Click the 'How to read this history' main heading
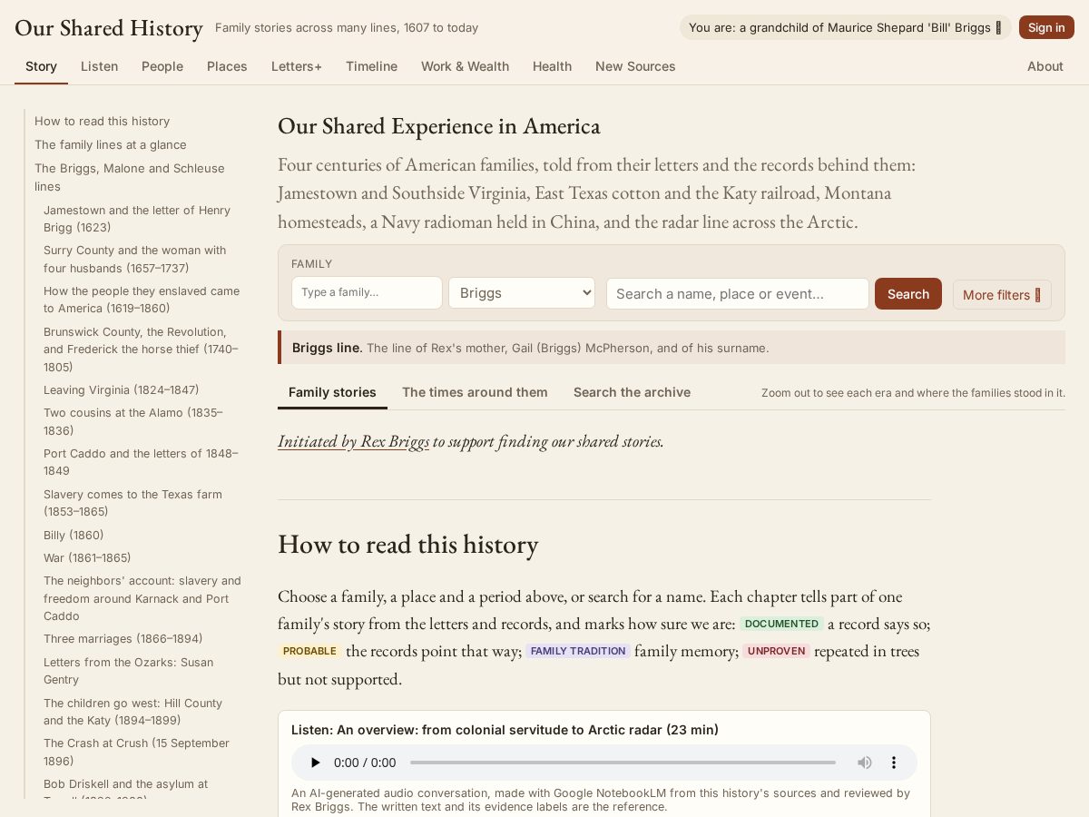 pyautogui.click(x=408, y=544)
